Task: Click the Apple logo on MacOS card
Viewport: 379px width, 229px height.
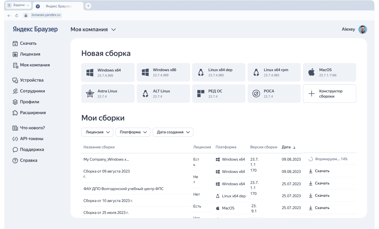Action: pyautogui.click(x=311, y=72)
